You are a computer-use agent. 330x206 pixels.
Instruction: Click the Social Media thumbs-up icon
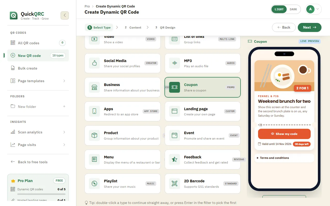pos(94,63)
